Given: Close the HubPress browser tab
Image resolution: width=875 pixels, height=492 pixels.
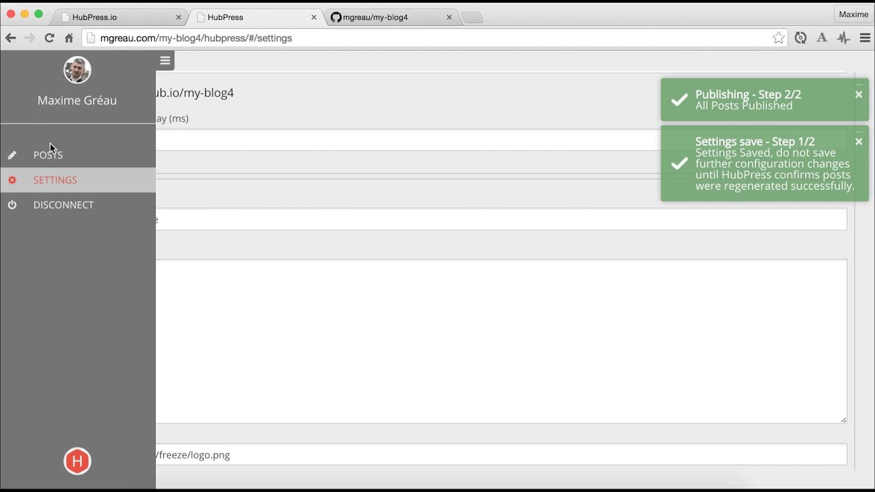Looking at the screenshot, I should coord(314,17).
